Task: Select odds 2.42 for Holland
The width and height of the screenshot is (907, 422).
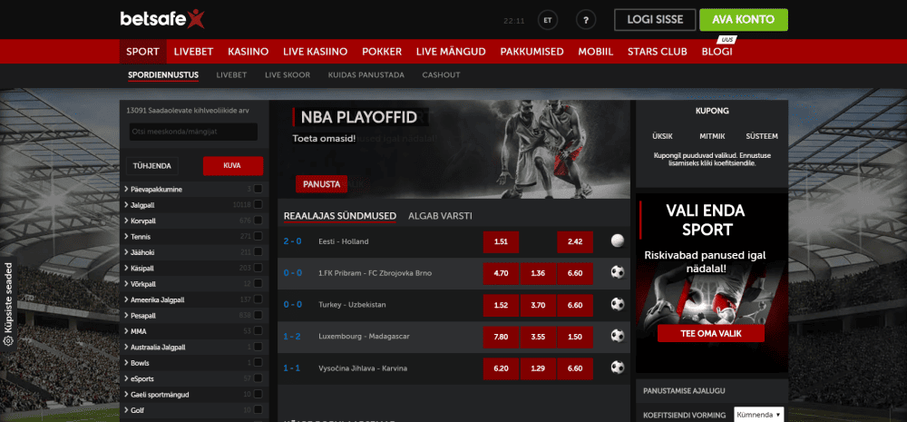Action: (575, 242)
